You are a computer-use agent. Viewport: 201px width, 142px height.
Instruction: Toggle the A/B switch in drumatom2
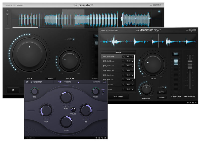pos(70,39)
